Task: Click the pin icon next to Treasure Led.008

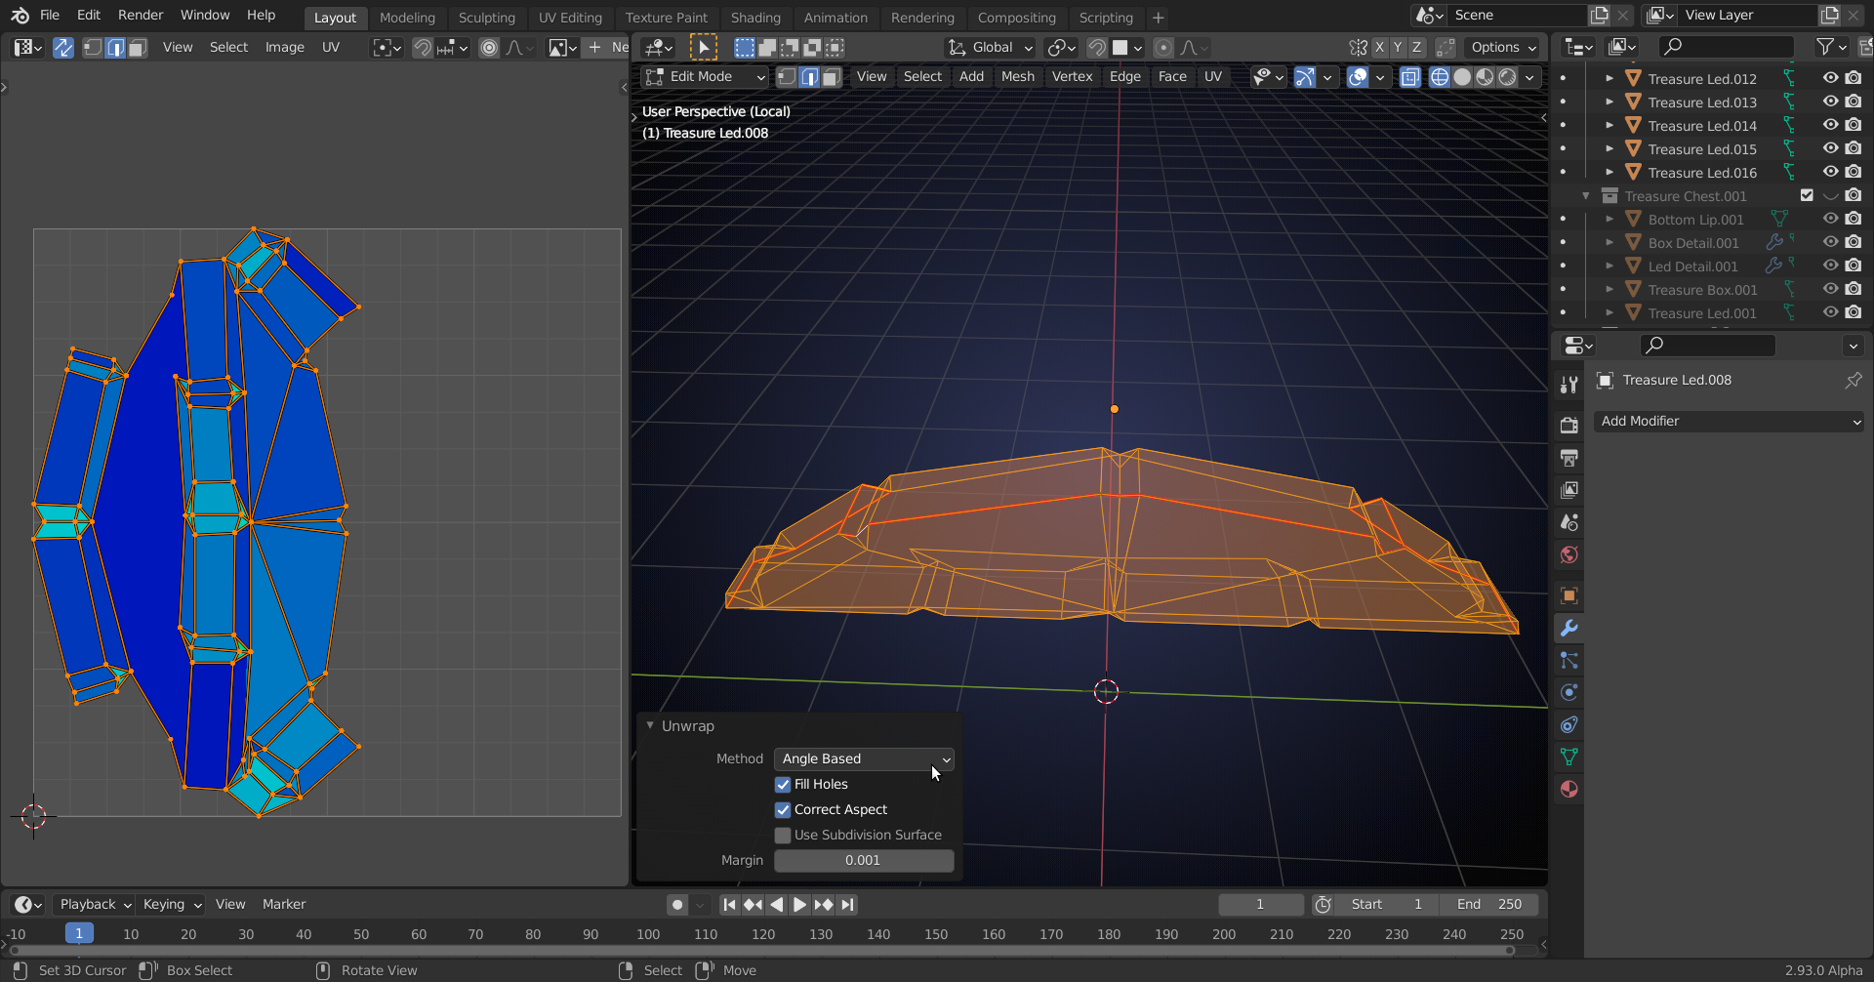Action: [x=1853, y=380]
